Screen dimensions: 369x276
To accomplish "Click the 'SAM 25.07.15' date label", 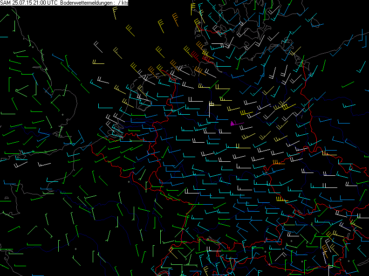I will (16, 3).
